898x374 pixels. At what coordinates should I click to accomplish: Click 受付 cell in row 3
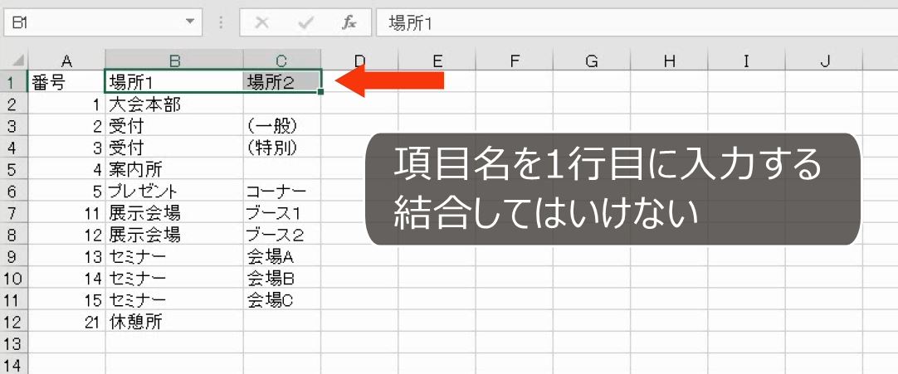tap(174, 125)
